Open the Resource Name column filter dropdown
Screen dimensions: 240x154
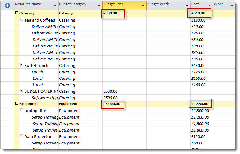pos(55,6)
